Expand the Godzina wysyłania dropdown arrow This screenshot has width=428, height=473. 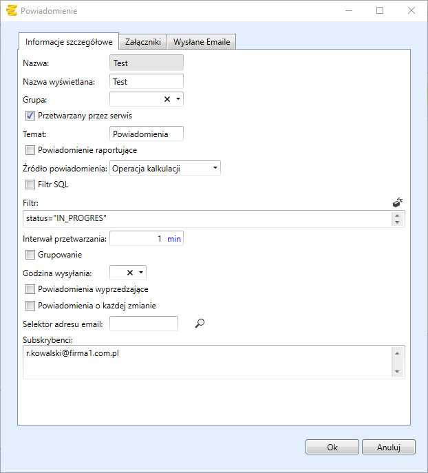pyautogui.click(x=141, y=272)
